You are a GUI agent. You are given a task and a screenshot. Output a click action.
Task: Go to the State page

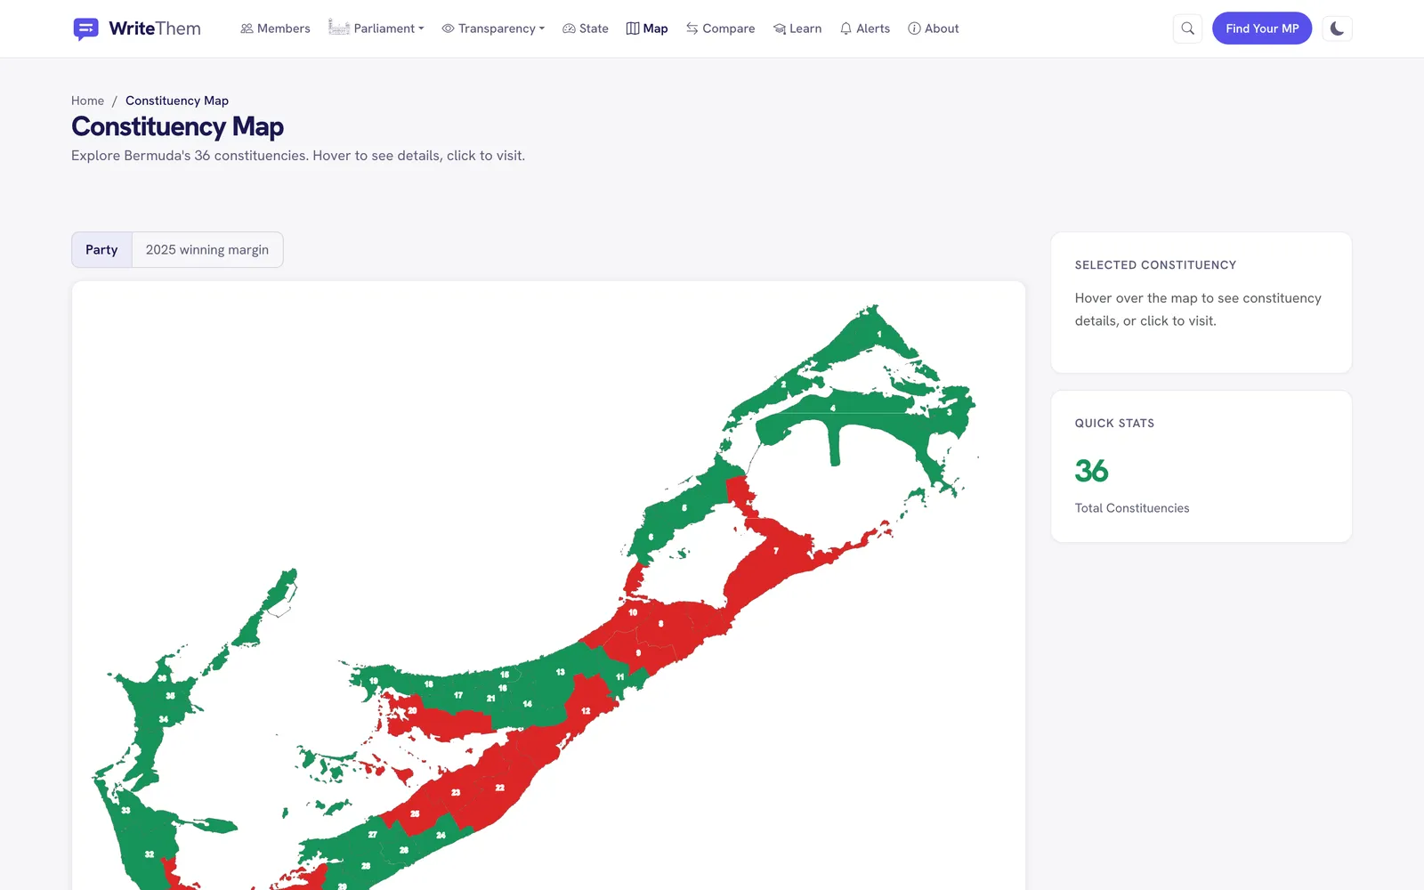(586, 28)
